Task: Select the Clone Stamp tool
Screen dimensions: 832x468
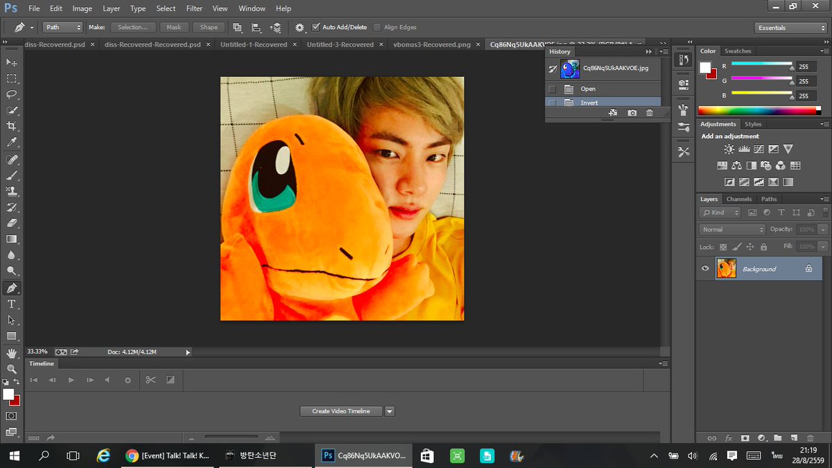Action: [x=12, y=191]
